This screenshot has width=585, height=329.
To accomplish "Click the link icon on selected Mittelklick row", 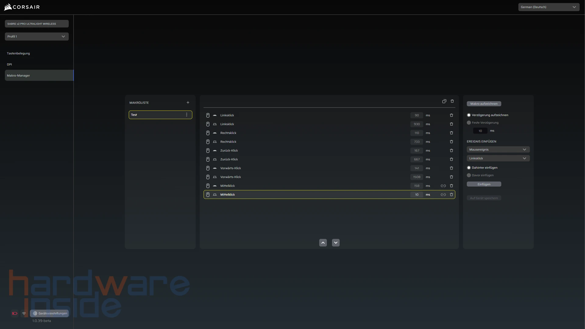I will point(443,195).
